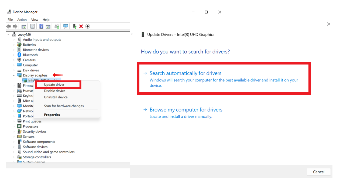Screen dimensions: 364x190
Task: Choose Uninstall device from the context menu
Action: [56, 97]
